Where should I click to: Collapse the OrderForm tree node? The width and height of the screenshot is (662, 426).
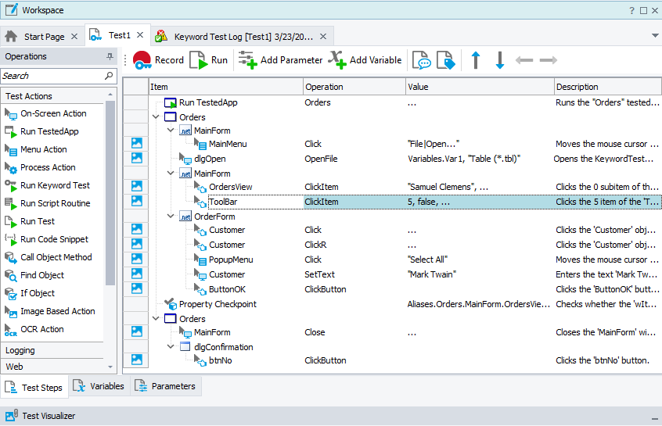[x=171, y=217]
